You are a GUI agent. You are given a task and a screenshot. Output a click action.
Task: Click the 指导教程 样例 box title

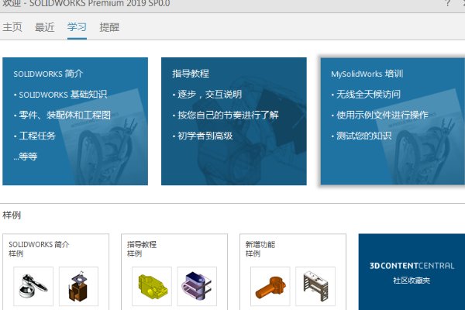pos(142,249)
